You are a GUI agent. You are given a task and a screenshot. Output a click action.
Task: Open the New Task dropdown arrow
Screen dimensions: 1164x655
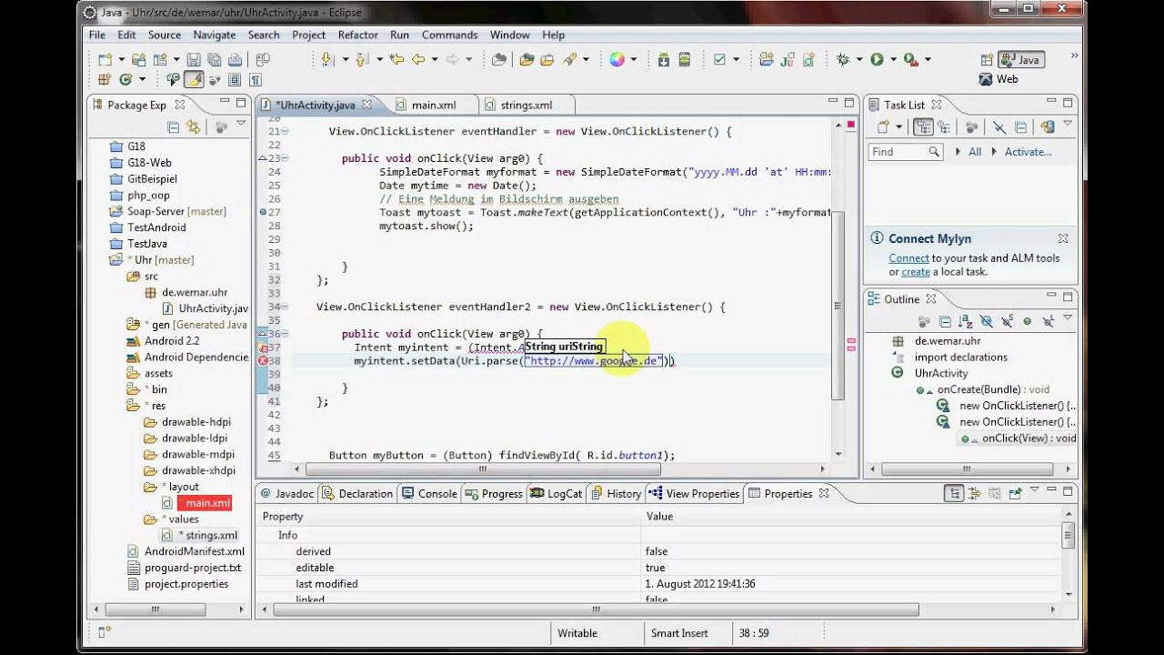(898, 126)
